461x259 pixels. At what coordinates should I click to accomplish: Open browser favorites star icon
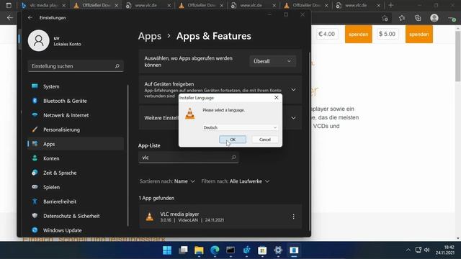(402, 18)
